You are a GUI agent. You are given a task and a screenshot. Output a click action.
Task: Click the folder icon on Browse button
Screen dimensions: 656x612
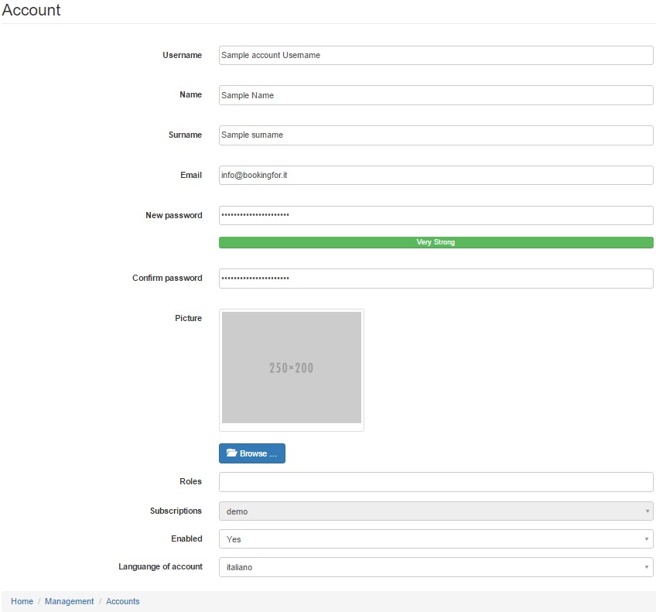(x=232, y=453)
